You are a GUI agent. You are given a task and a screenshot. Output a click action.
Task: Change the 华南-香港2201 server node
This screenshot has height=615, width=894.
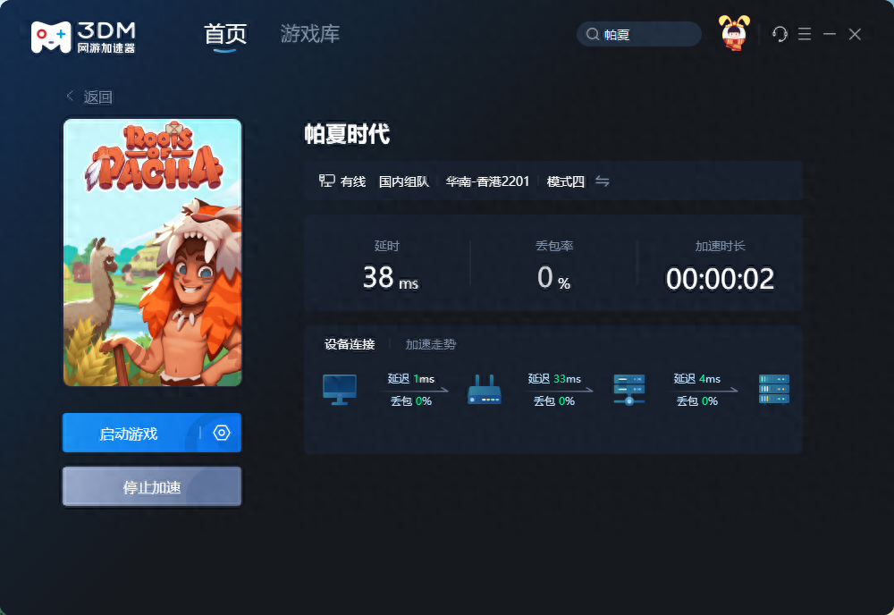click(488, 181)
